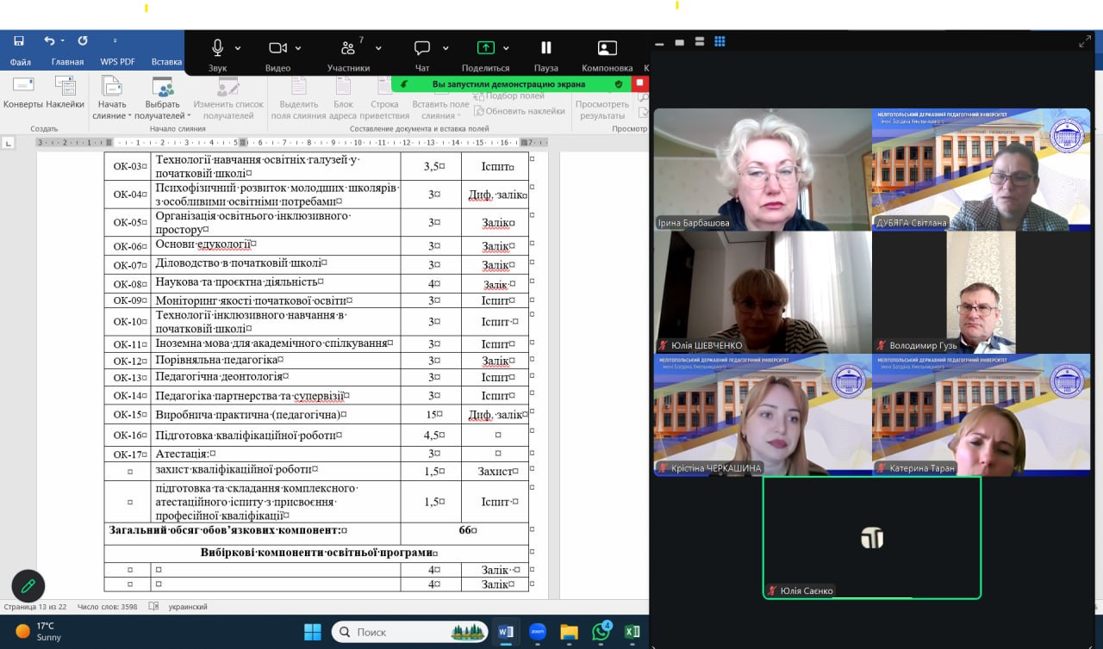Expand the audio options arrow next to Звук
Viewport: 1103px width, 649px height.
point(238,48)
